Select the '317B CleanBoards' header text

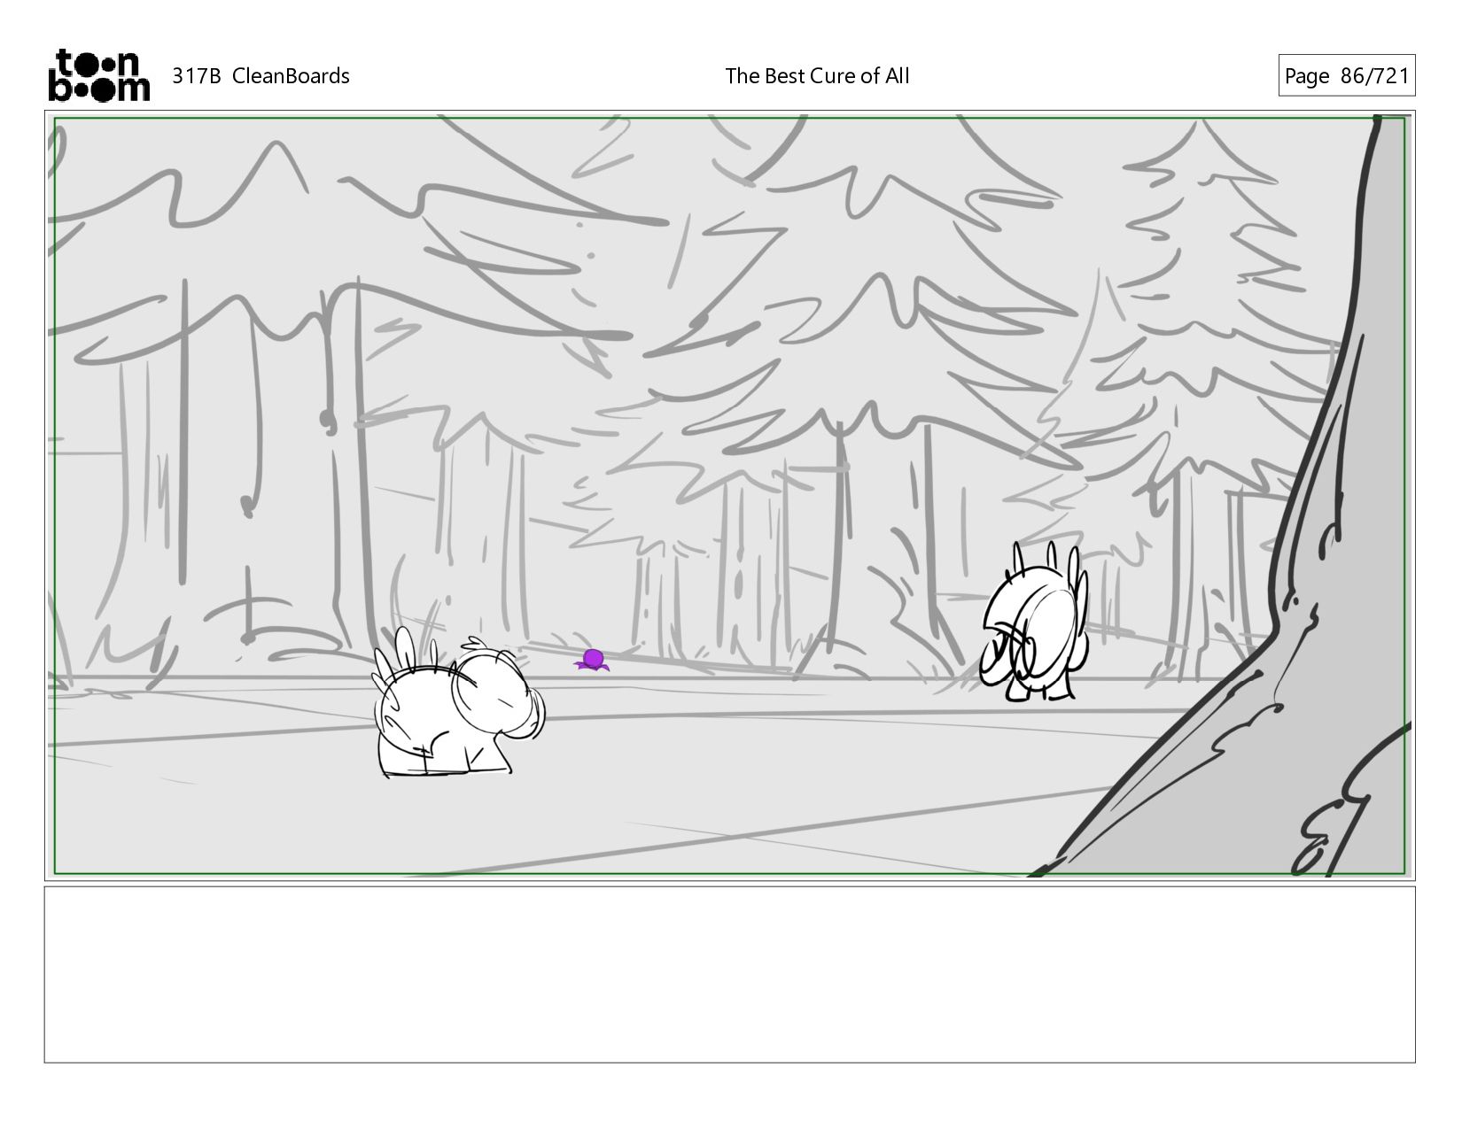click(261, 76)
